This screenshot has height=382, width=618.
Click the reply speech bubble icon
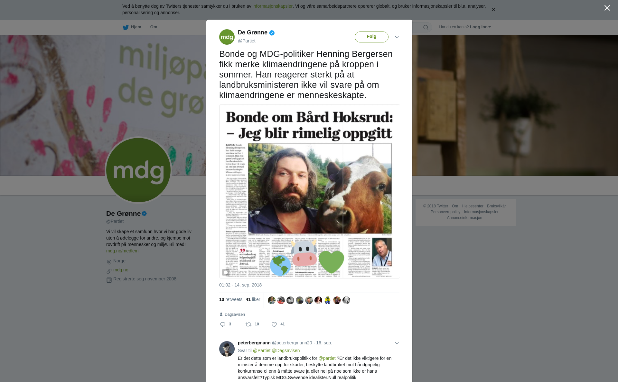pyautogui.click(x=223, y=324)
